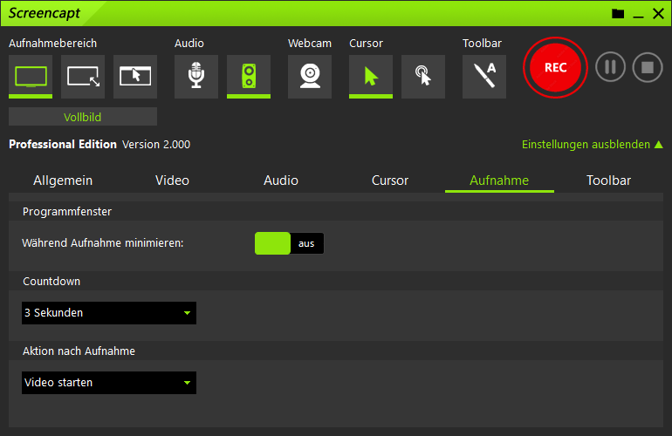Open the recordings folder icon
Viewport: 672px width, 436px height.
point(618,13)
